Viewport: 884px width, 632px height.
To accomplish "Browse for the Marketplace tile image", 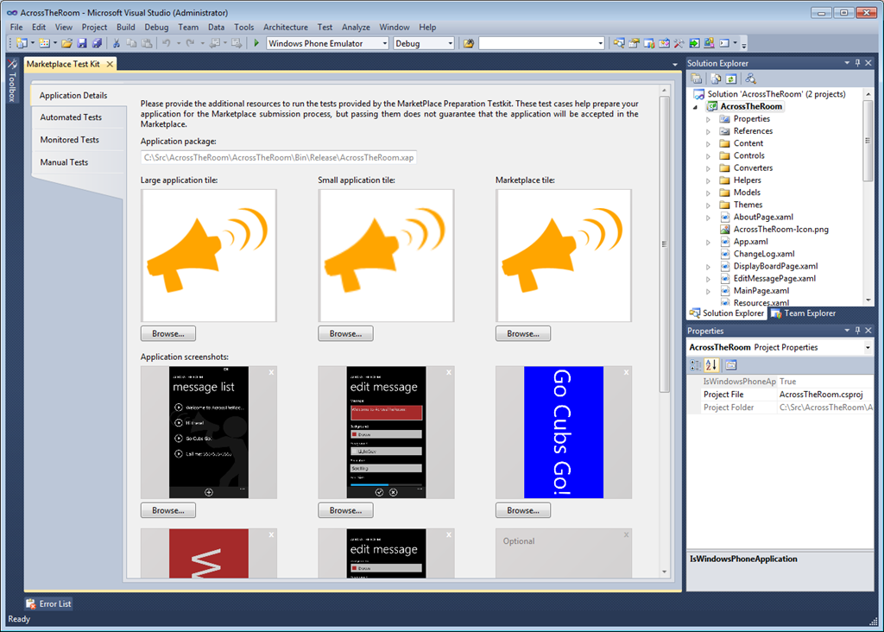I will [523, 333].
